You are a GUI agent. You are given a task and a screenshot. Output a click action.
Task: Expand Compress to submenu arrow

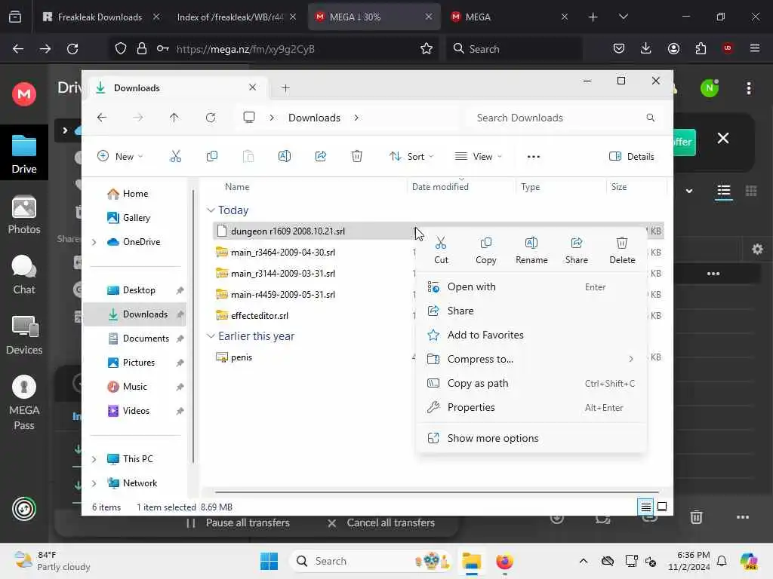coord(631,359)
